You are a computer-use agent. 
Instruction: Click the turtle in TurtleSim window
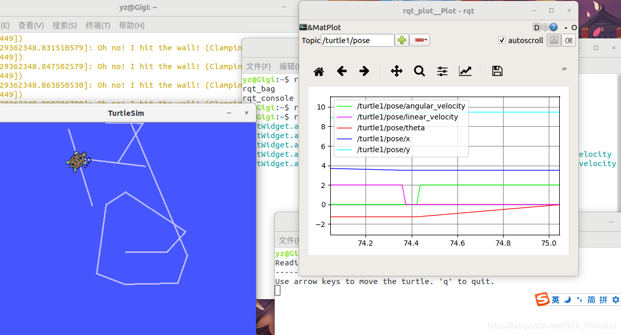(x=78, y=161)
